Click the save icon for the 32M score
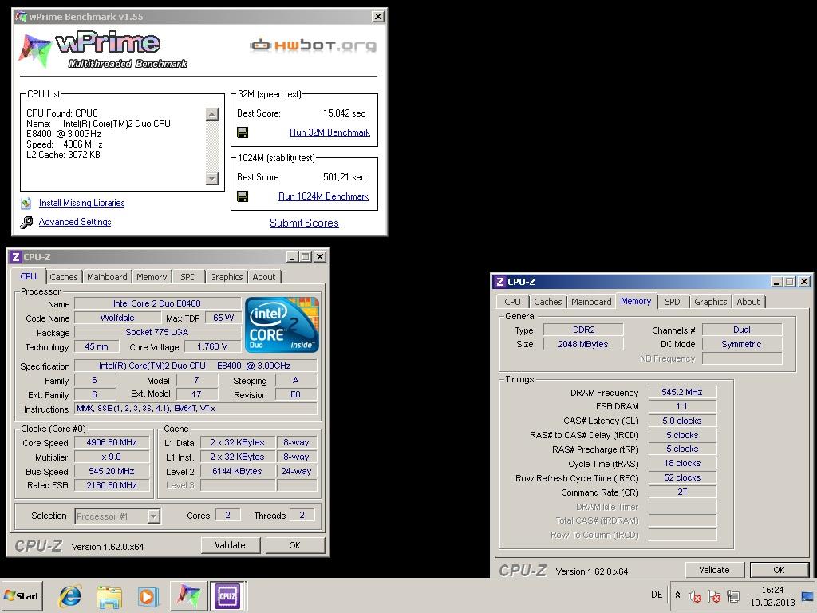The width and height of the screenshot is (817, 613). click(243, 132)
